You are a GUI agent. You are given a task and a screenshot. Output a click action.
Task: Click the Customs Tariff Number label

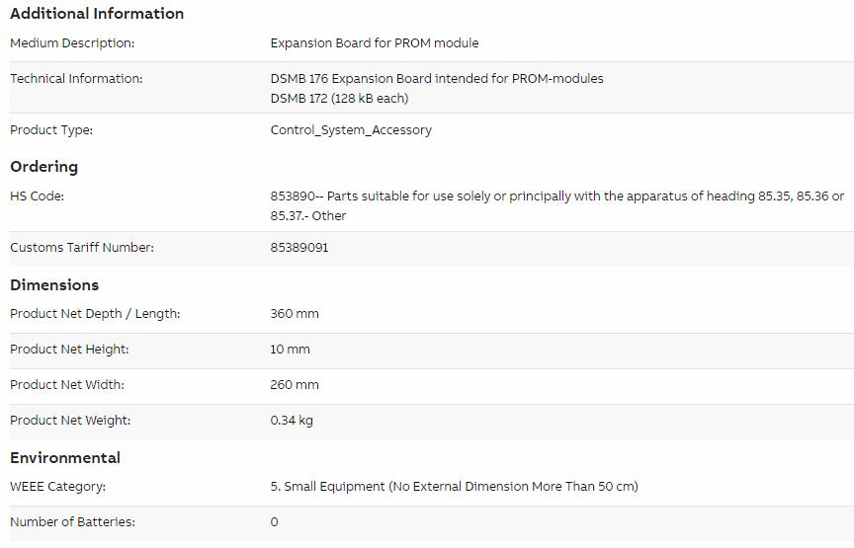[x=82, y=248]
